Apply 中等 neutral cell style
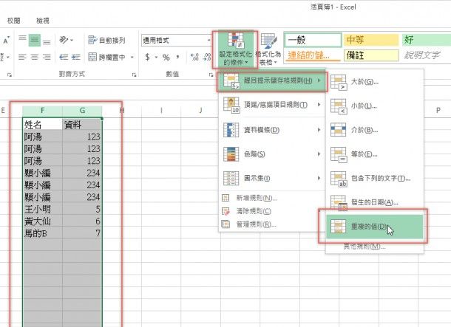451x327 pixels. [x=371, y=40]
